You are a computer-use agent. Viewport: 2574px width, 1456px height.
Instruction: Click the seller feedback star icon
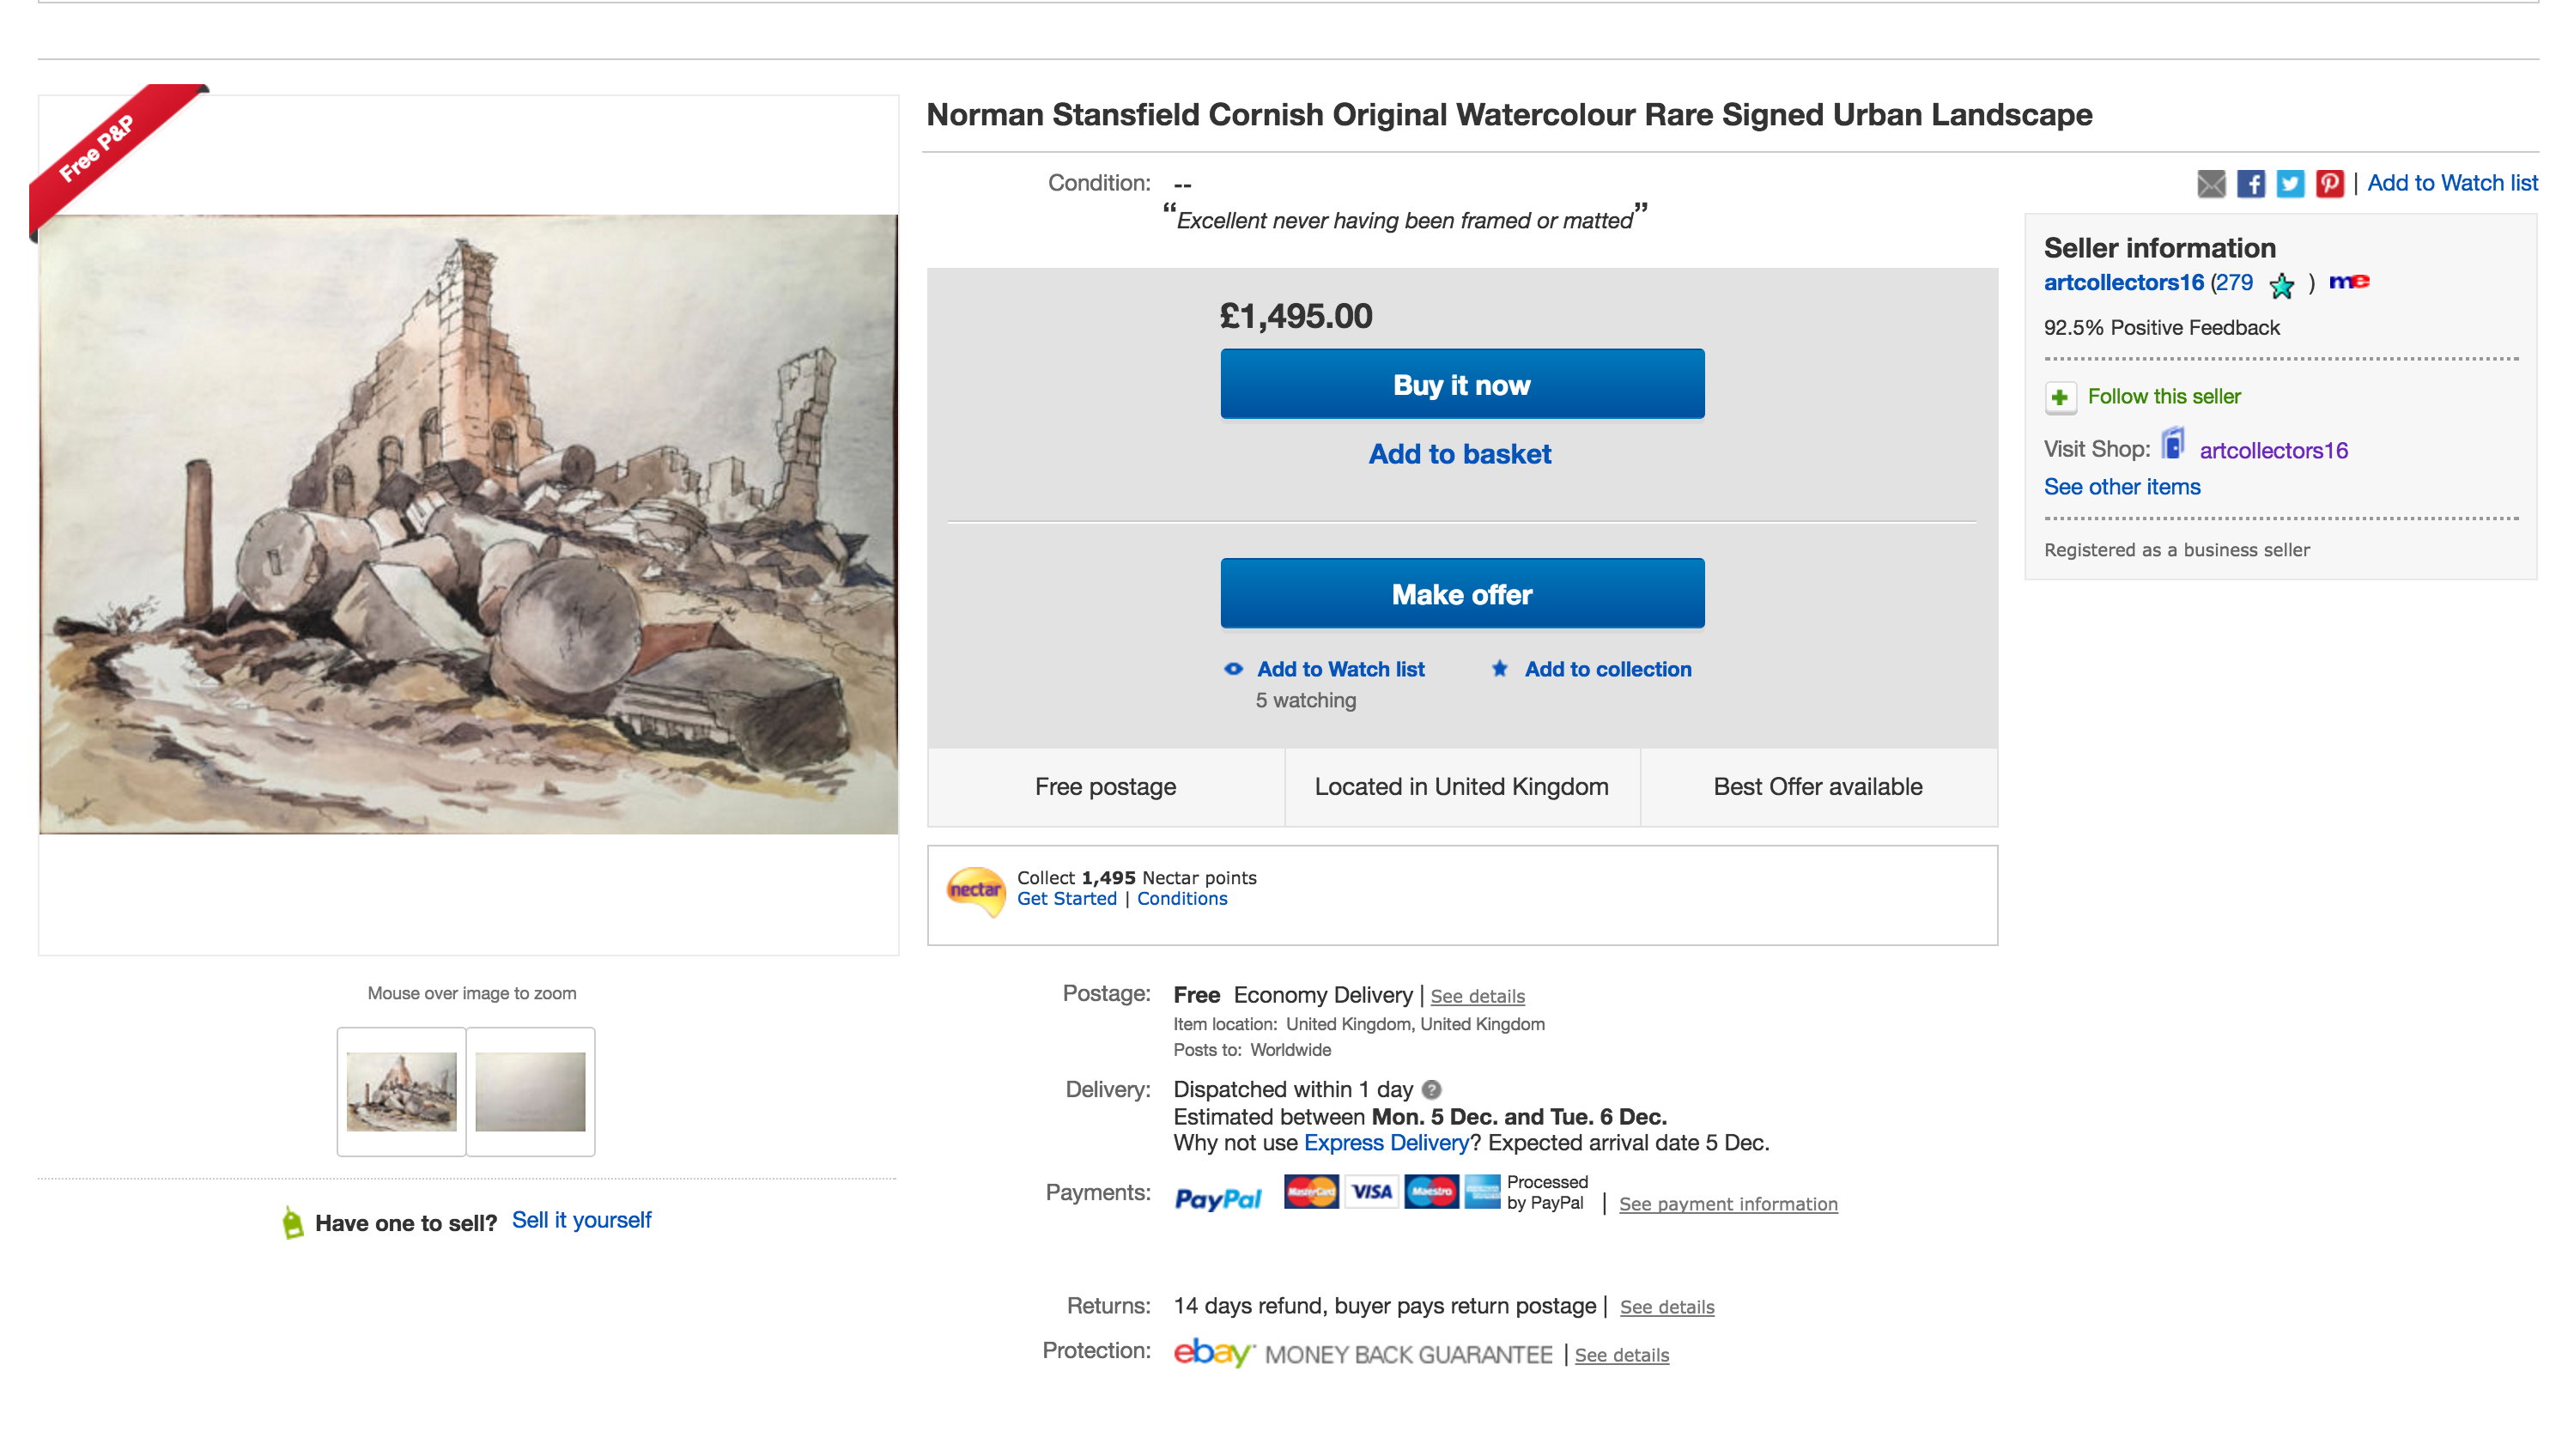click(x=2281, y=286)
